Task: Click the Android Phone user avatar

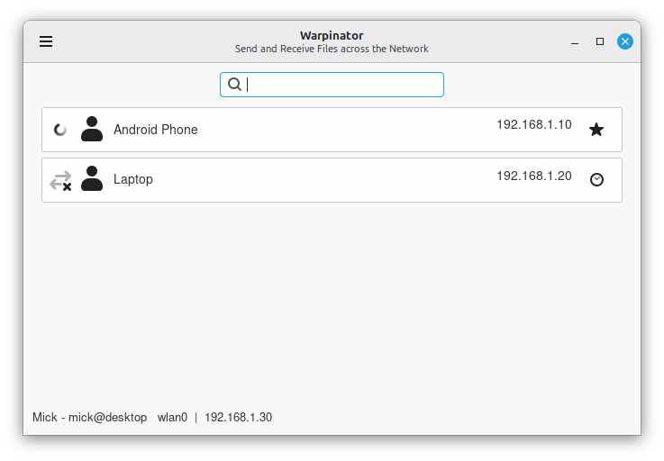Action: coord(92,129)
